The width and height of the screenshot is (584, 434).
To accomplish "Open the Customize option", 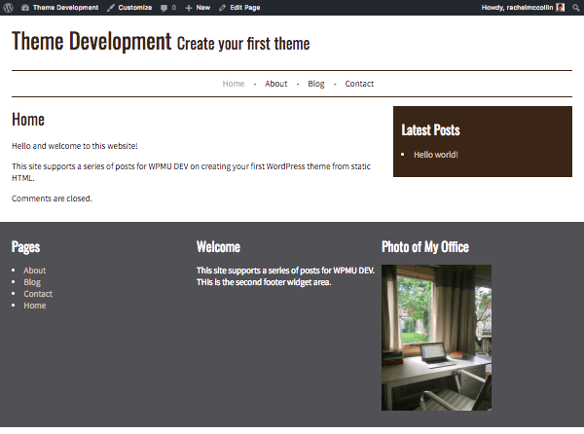I will pyautogui.click(x=129, y=8).
